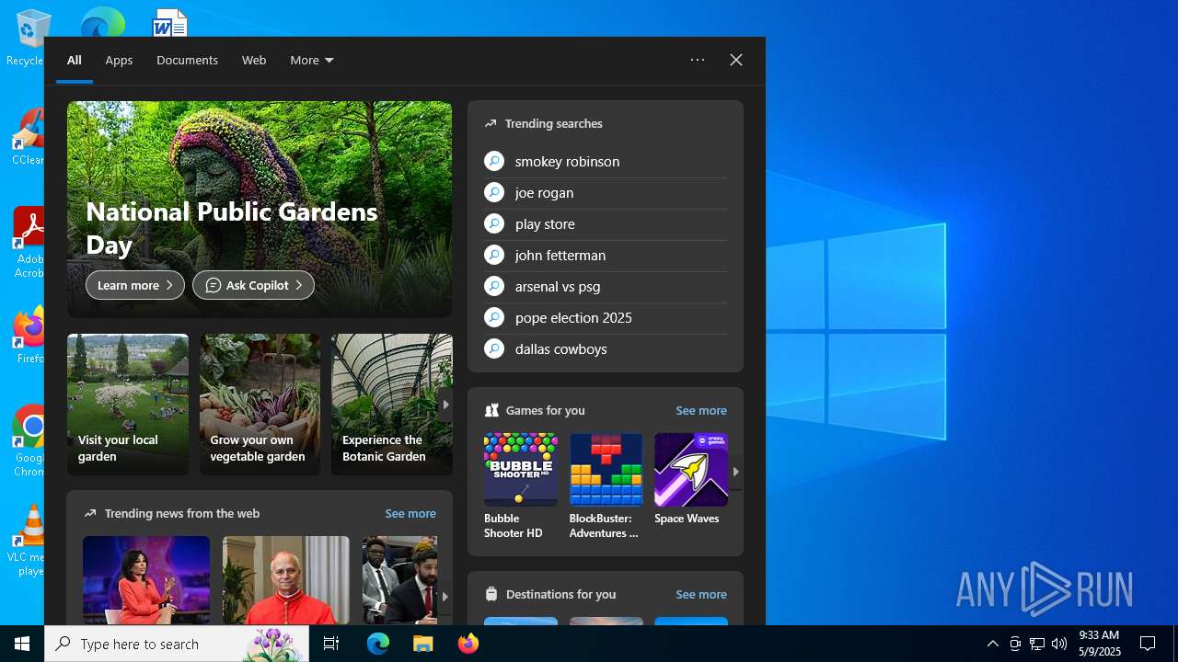Click search icon beside joe rogan
Viewport: 1178px width, 662px height.
[494, 192]
